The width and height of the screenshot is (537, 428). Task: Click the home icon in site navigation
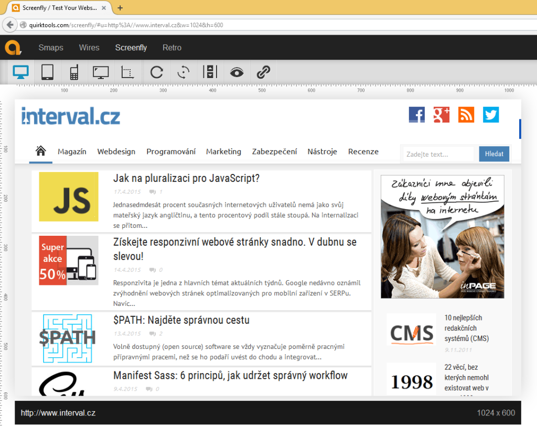[x=41, y=151]
